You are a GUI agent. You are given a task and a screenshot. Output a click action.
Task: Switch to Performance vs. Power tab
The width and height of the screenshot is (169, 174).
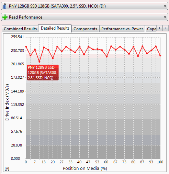click(122, 29)
